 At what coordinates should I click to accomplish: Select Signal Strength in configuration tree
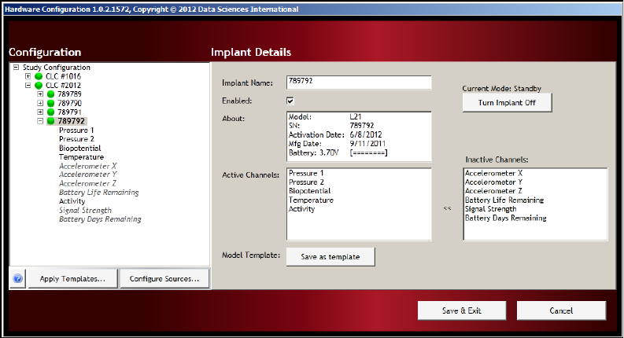tap(85, 211)
